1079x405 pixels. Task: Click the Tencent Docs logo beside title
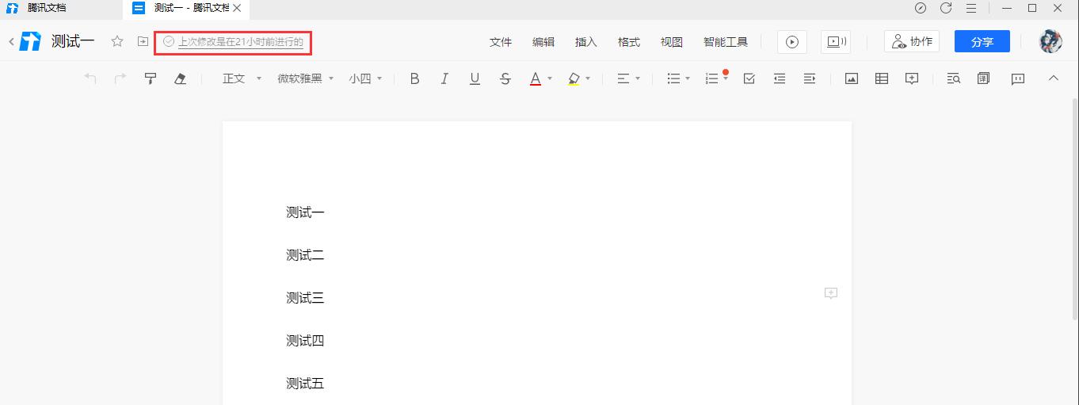point(30,41)
